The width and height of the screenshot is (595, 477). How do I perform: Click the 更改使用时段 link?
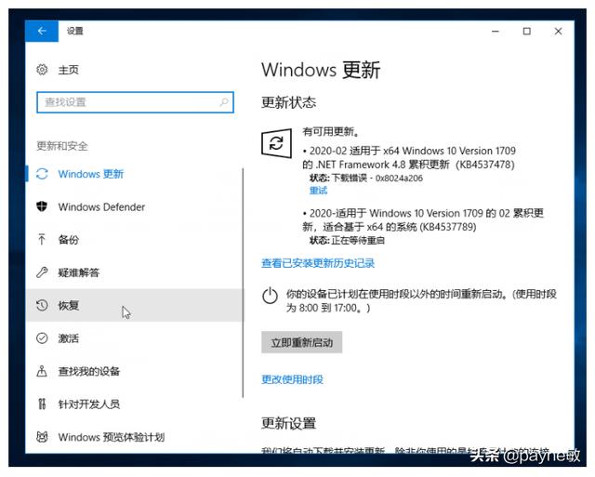coord(292,379)
